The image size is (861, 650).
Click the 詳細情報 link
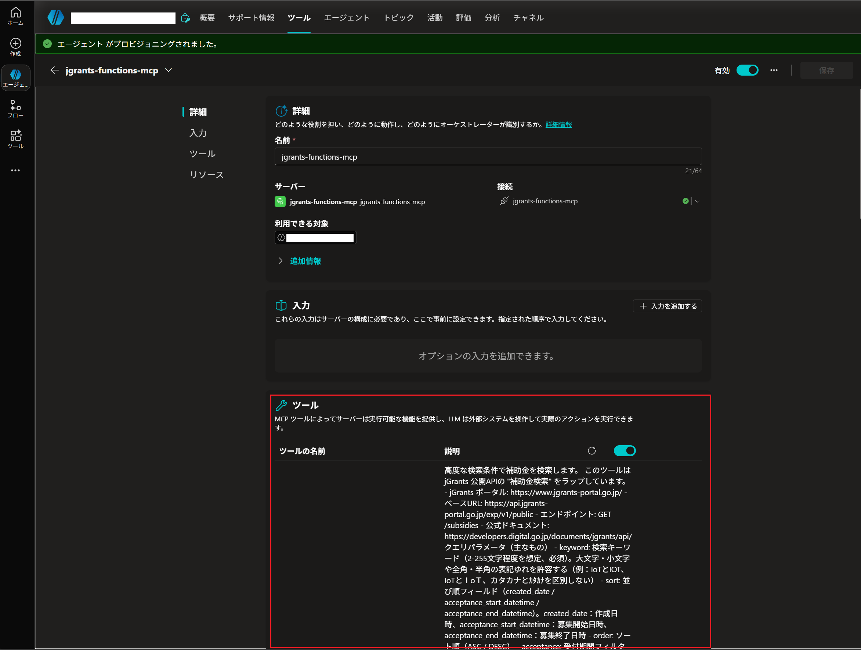click(558, 124)
